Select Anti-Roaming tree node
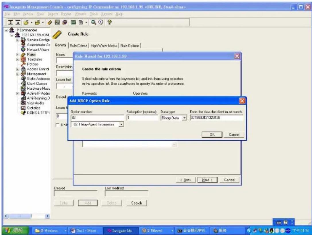The width and height of the screenshot is (312, 235). [38, 98]
